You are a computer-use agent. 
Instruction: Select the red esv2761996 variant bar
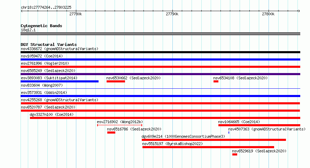click(160, 67)
